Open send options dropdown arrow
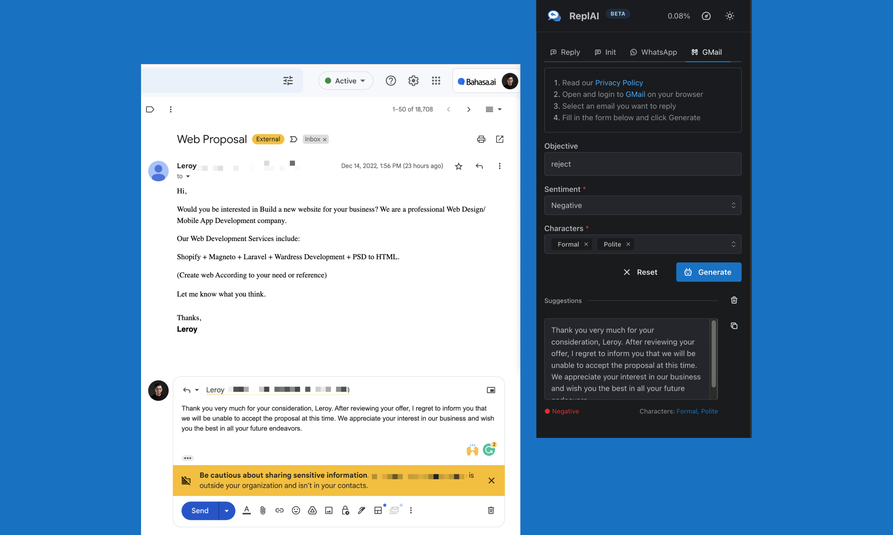 [x=227, y=511]
